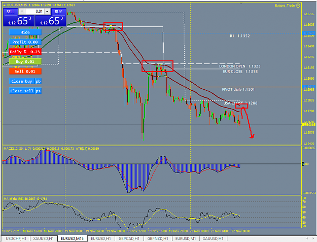Click the blue 1.13520 price tag
This screenshot has width=317, height=242.
pos(308,33)
